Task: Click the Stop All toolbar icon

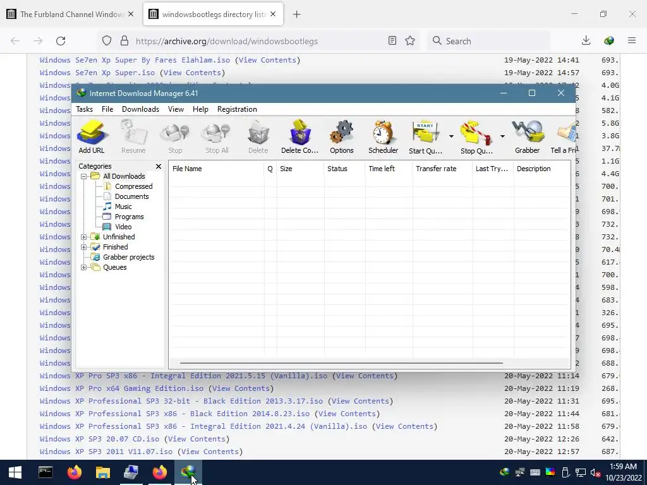Action: (217, 136)
